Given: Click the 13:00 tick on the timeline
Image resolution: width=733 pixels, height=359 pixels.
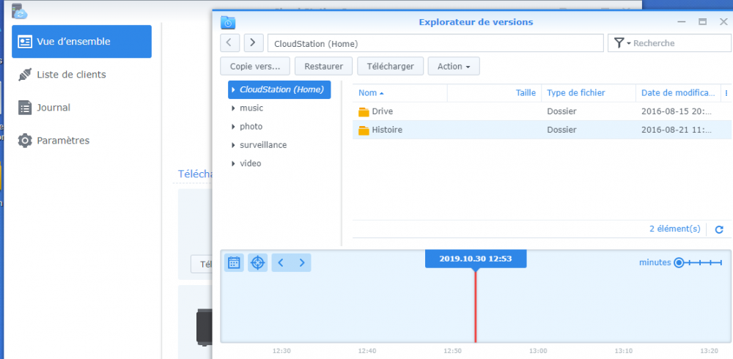Looking at the screenshot, I should [538, 351].
